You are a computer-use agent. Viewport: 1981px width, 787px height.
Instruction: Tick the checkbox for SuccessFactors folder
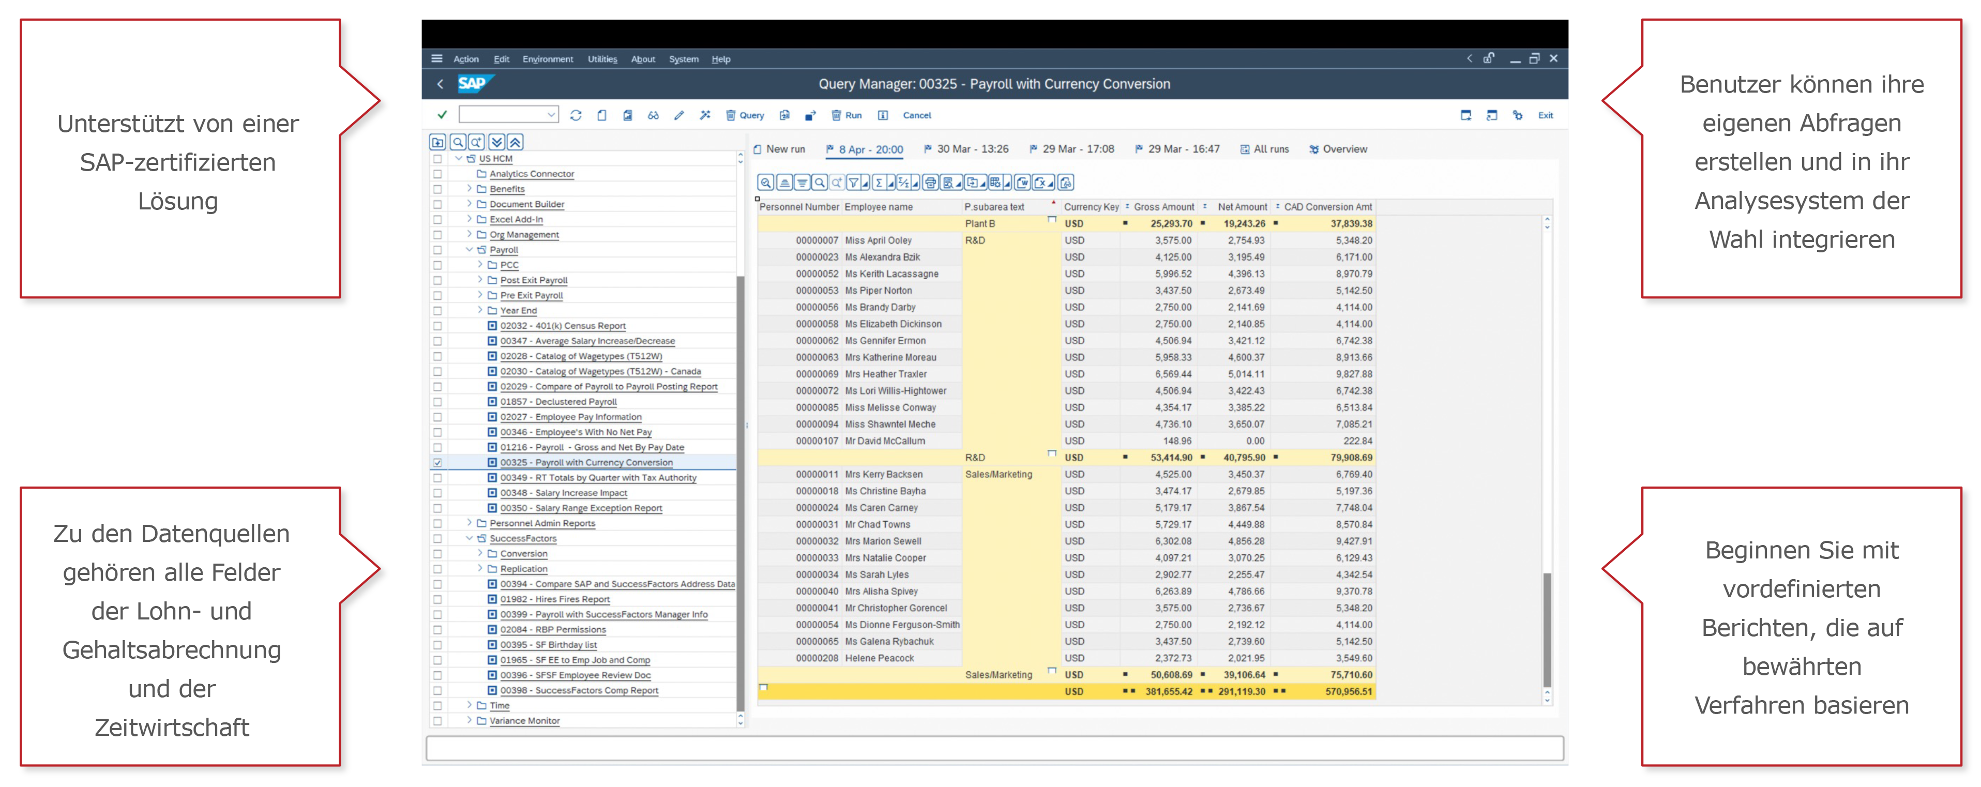click(x=437, y=538)
